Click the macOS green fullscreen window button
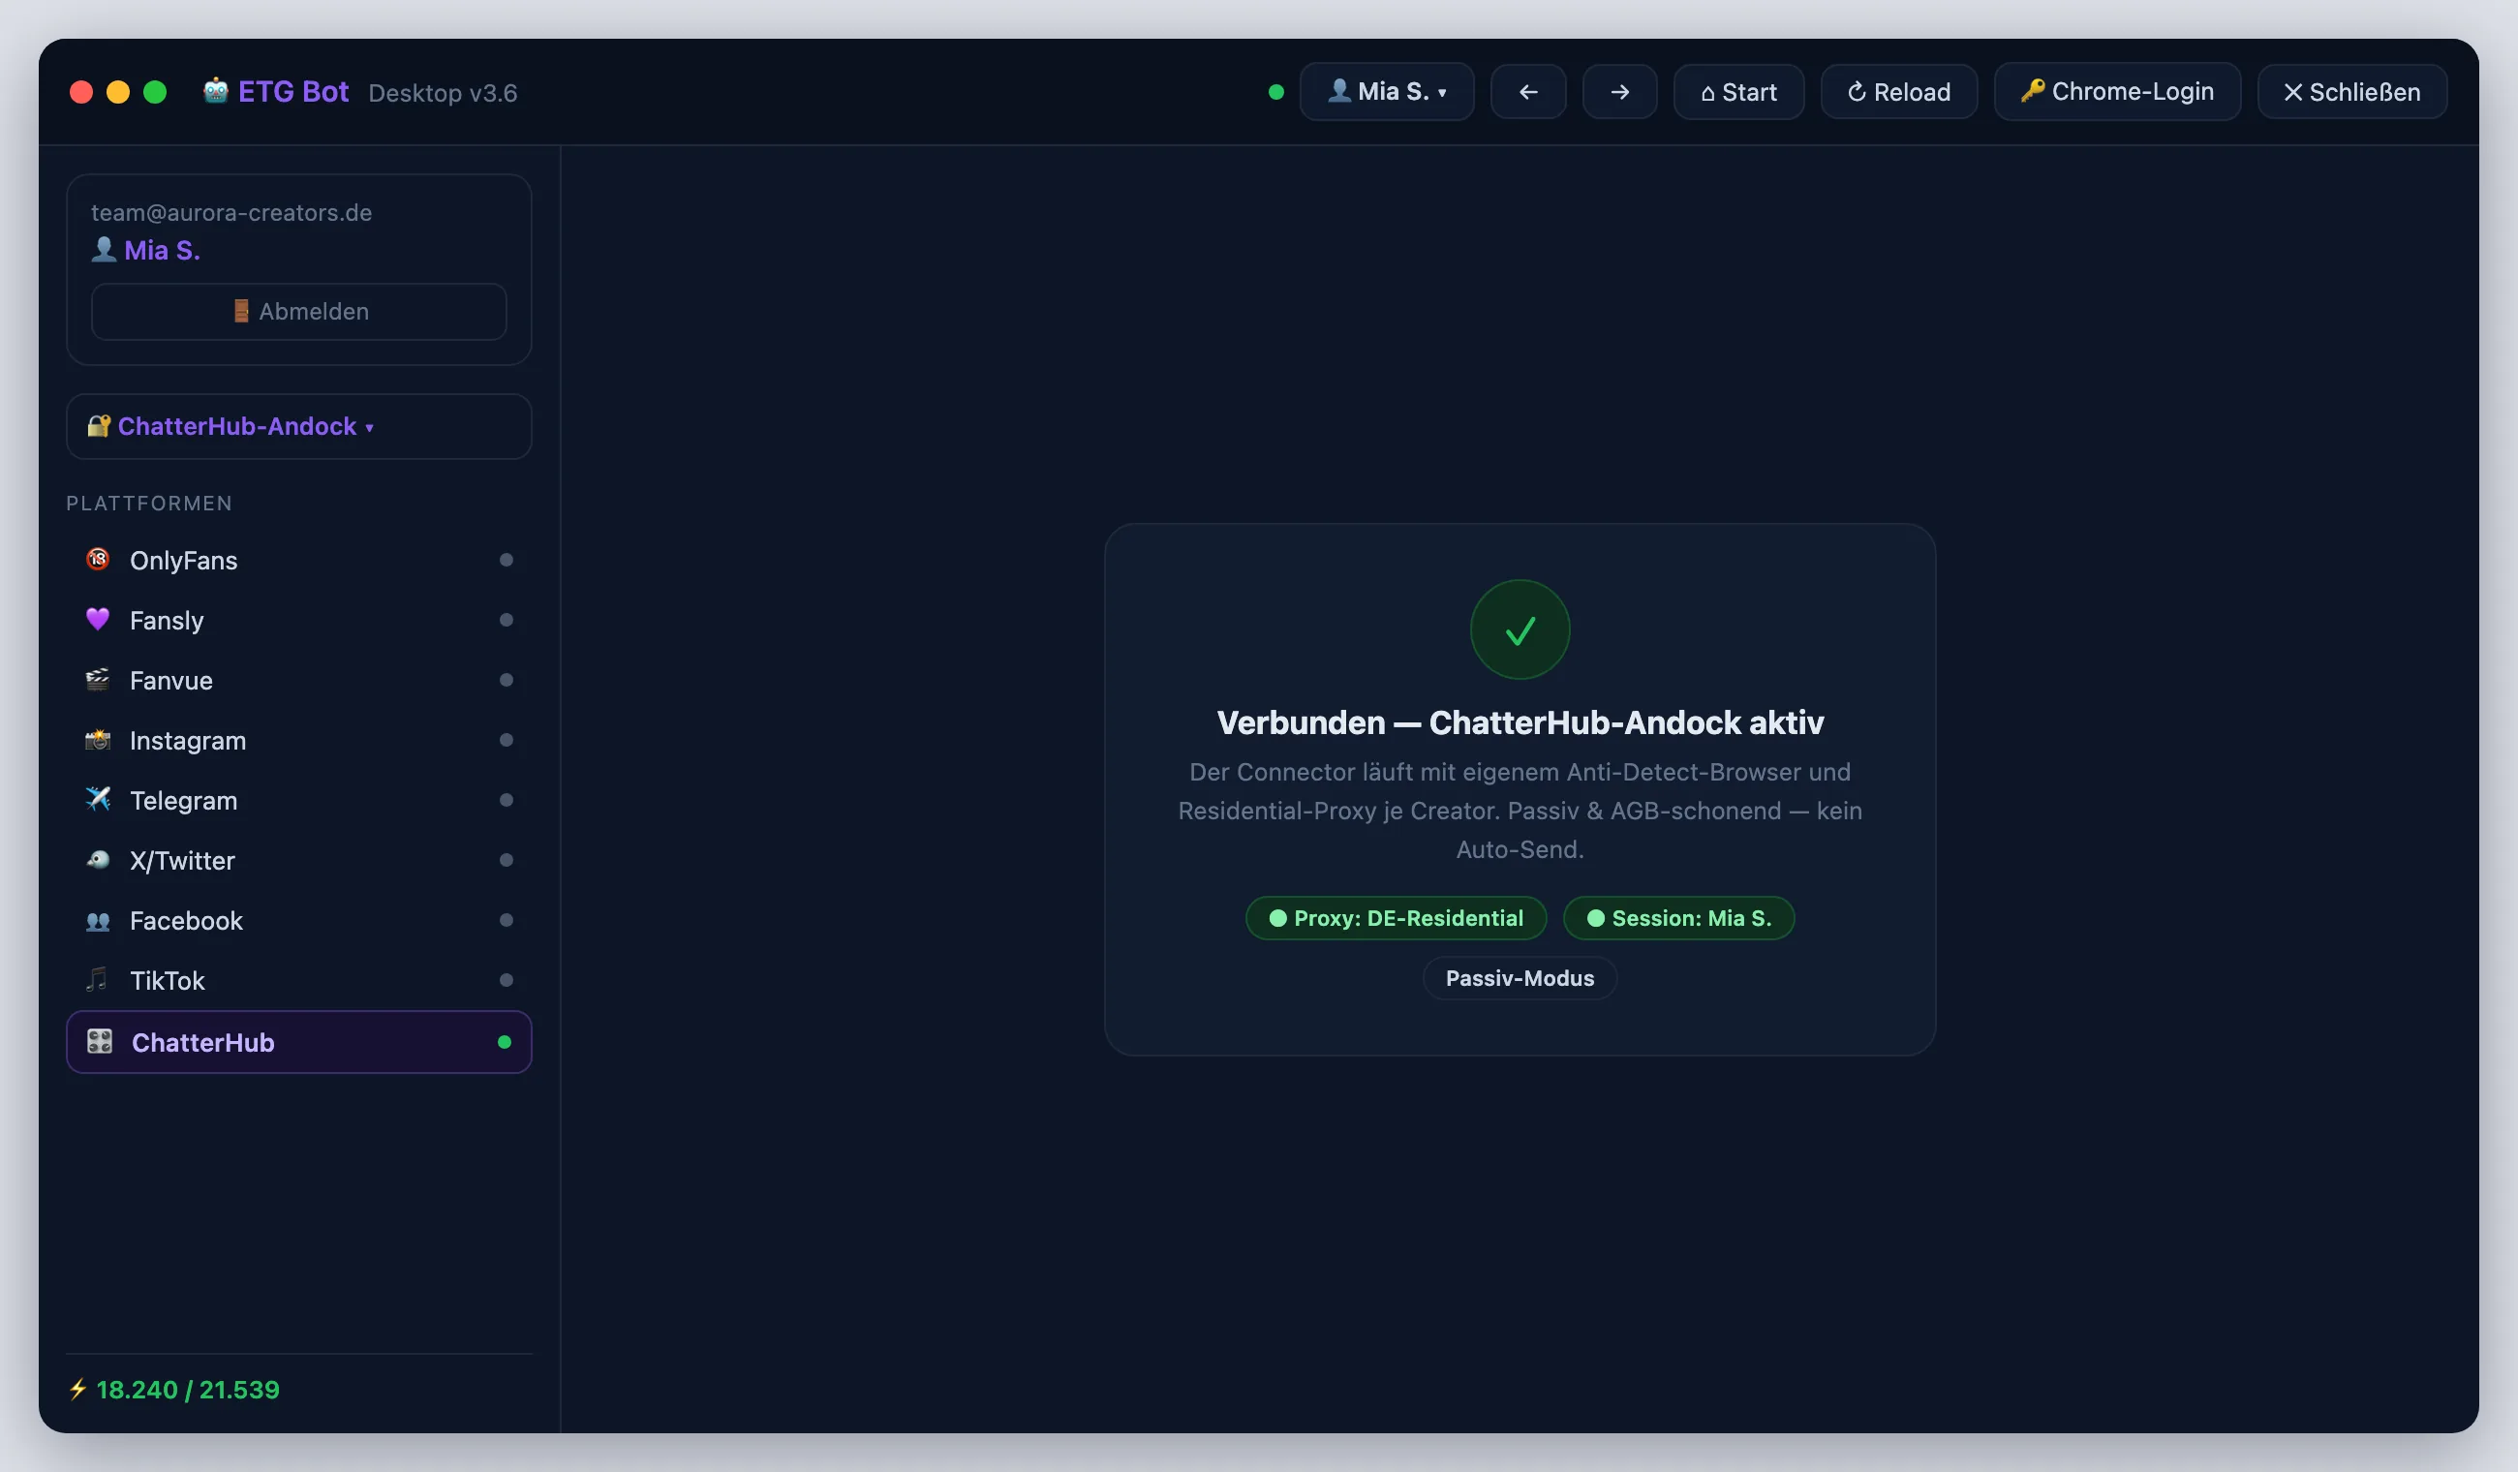2518x1472 pixels. (x=155, y=92)
